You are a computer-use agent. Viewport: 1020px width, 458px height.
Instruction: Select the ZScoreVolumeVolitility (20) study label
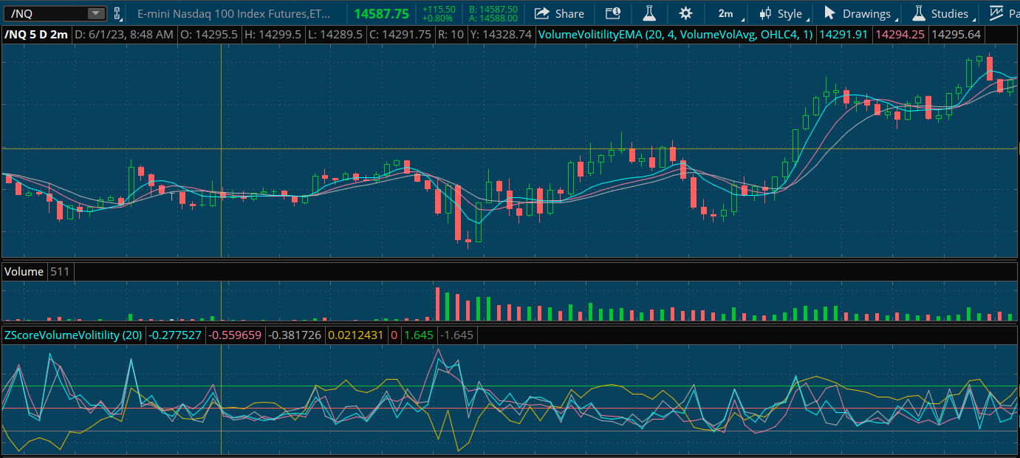[73, 335]
